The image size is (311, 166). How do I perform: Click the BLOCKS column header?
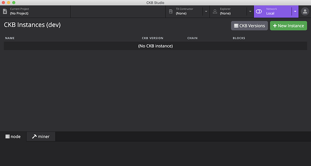239,38
